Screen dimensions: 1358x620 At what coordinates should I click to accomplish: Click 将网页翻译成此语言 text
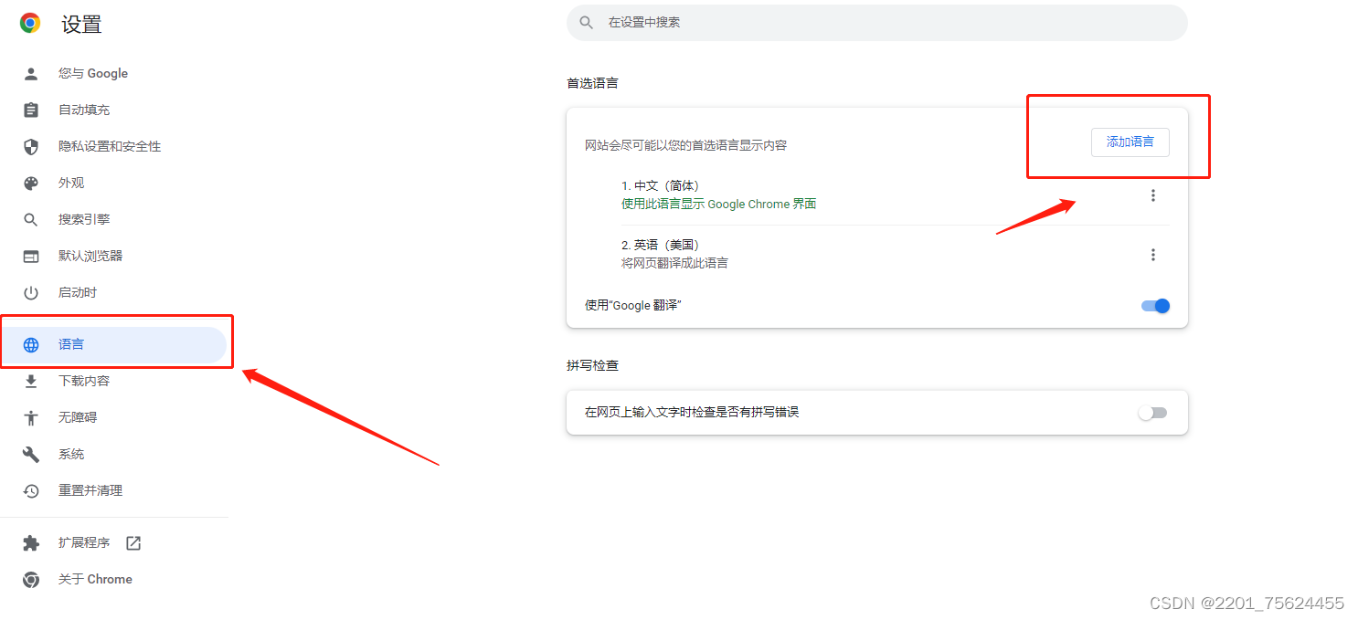coord(674,263)
